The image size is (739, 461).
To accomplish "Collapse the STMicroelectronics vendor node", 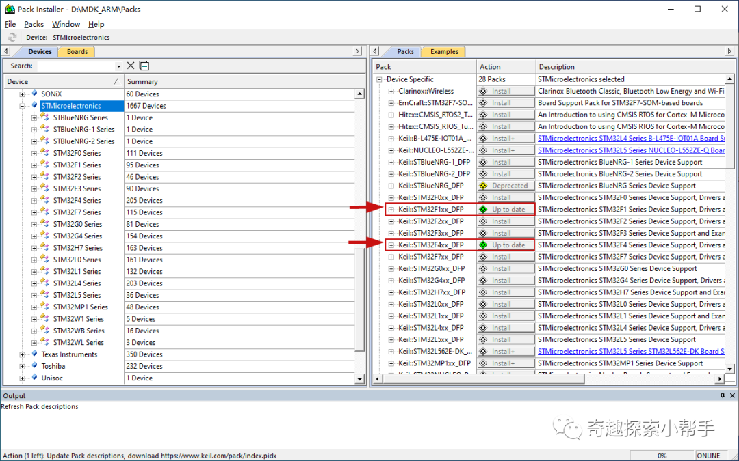I will point(22,106).
